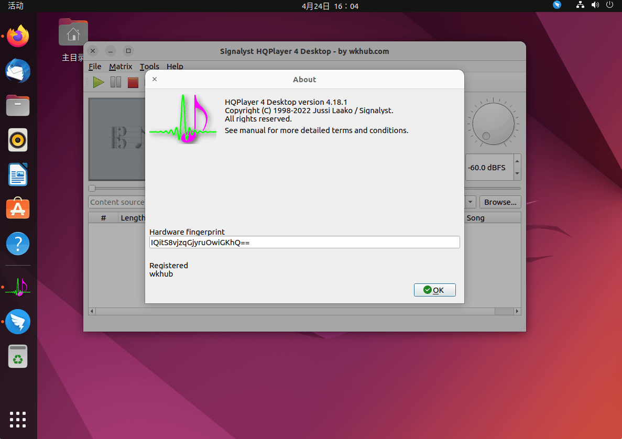Click the network icon in system tray
This screenshot has height=439, width=622.
tap(580, 5)
